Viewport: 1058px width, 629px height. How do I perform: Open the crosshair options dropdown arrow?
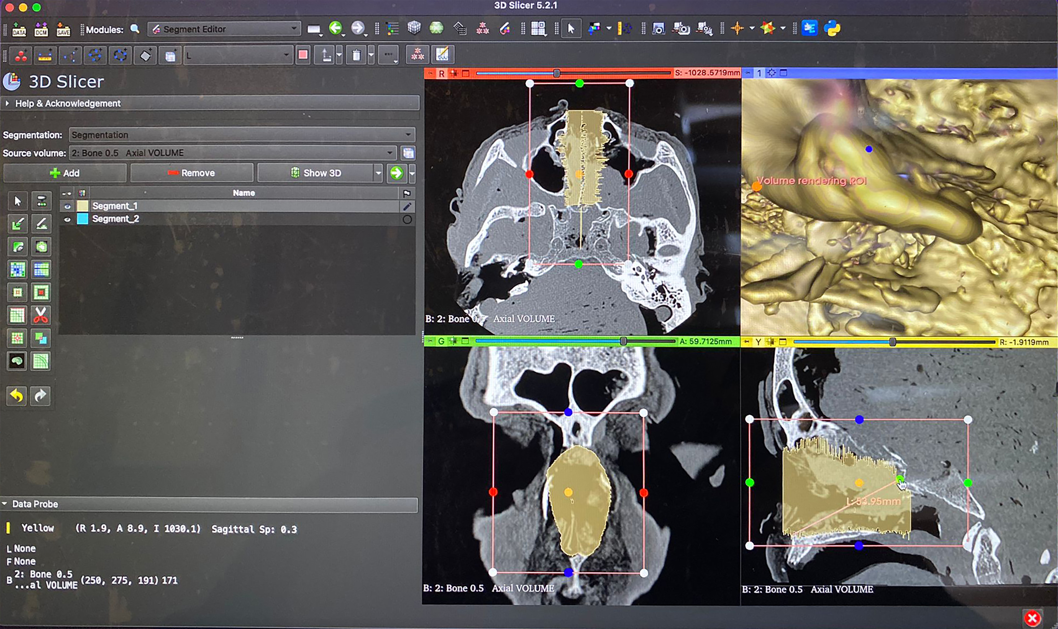click(x=752, y=28)
